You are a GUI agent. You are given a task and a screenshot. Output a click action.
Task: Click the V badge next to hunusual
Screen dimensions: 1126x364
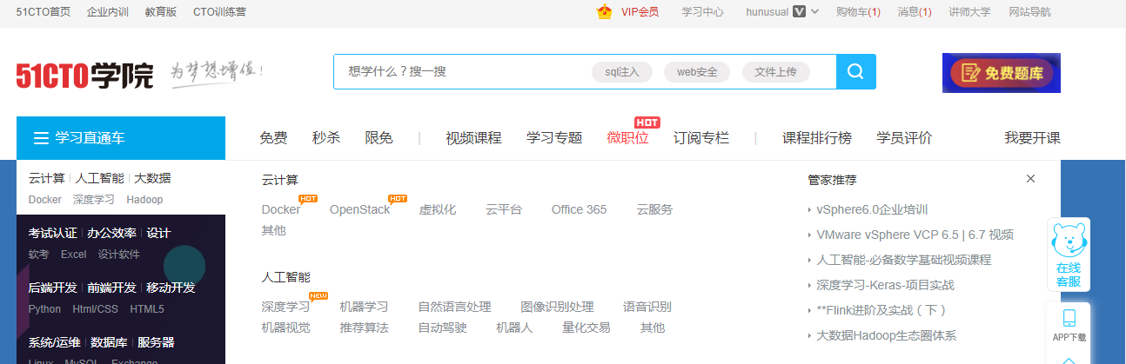click(x=799, y=12)
